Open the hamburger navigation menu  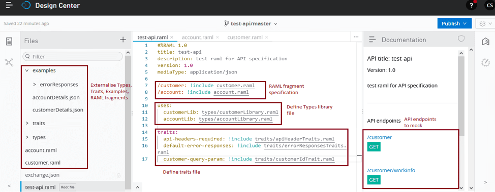pyautogui.click(x=9, y=6)
